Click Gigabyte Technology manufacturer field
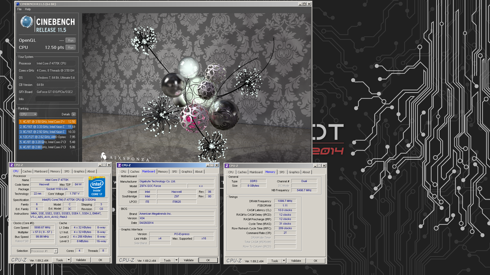The image size is (490, 275). click(177, 182)
